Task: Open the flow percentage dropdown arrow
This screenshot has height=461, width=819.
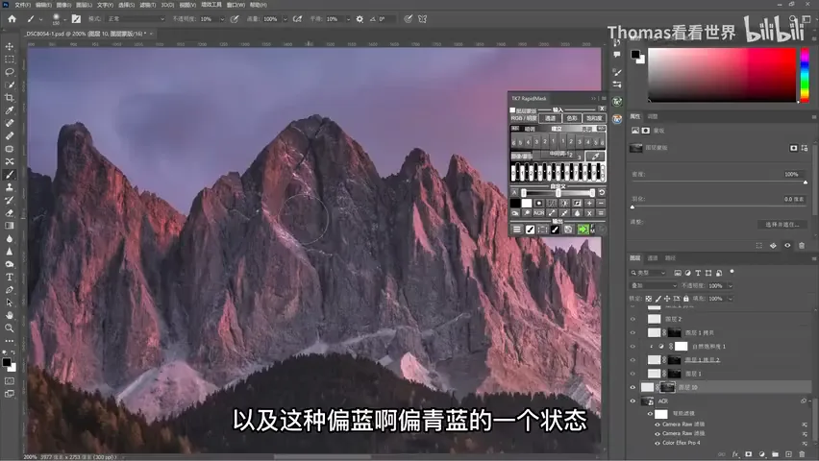Action: [x=285, y=19]
